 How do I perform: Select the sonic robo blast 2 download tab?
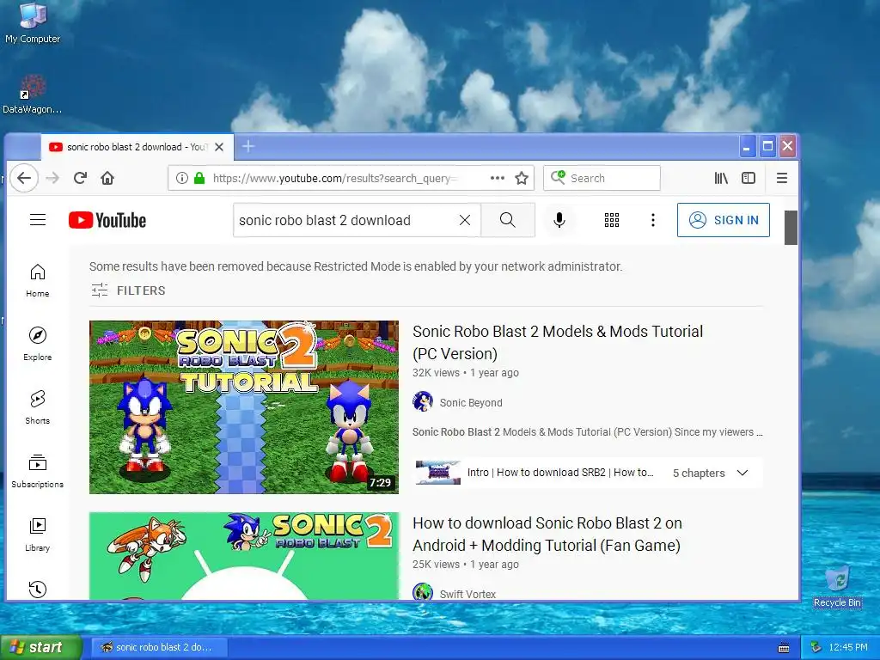(x=137, y=147)
